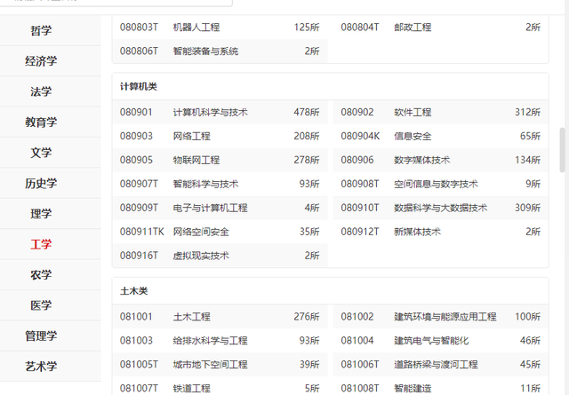Open the 医学 category
Viewport: 569px width, 395px height.
[x=41, y=305]
